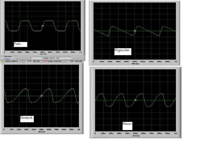
Task: Click the Sinus label box
Action: [x=127, y=126]
